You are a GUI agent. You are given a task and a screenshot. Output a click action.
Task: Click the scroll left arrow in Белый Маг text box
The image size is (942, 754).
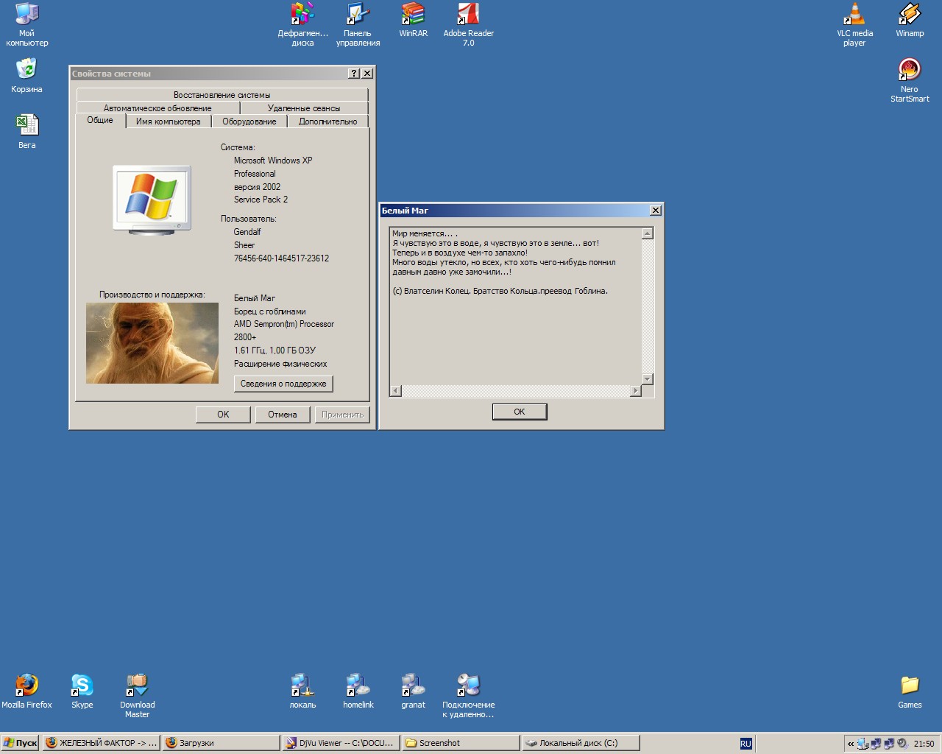coord(395,391)
